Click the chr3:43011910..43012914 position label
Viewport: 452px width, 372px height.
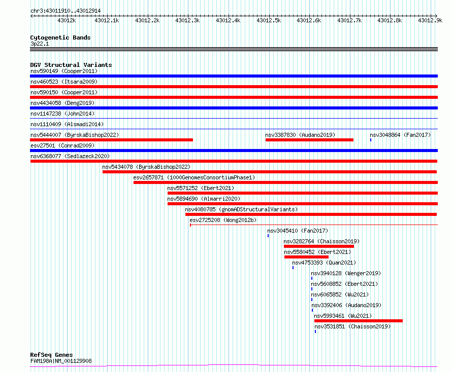point(66,11)
